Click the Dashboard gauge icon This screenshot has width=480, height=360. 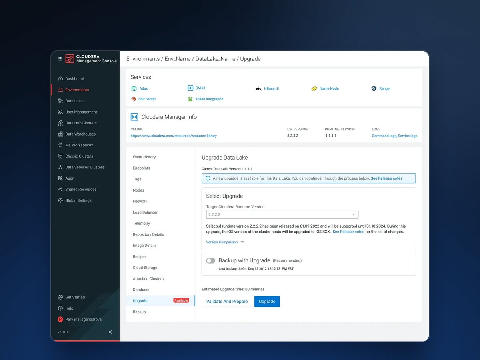(x=60, y=79)
